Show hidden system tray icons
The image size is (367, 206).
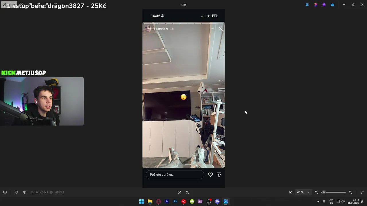pyautogui.click(x=318, y=201)
